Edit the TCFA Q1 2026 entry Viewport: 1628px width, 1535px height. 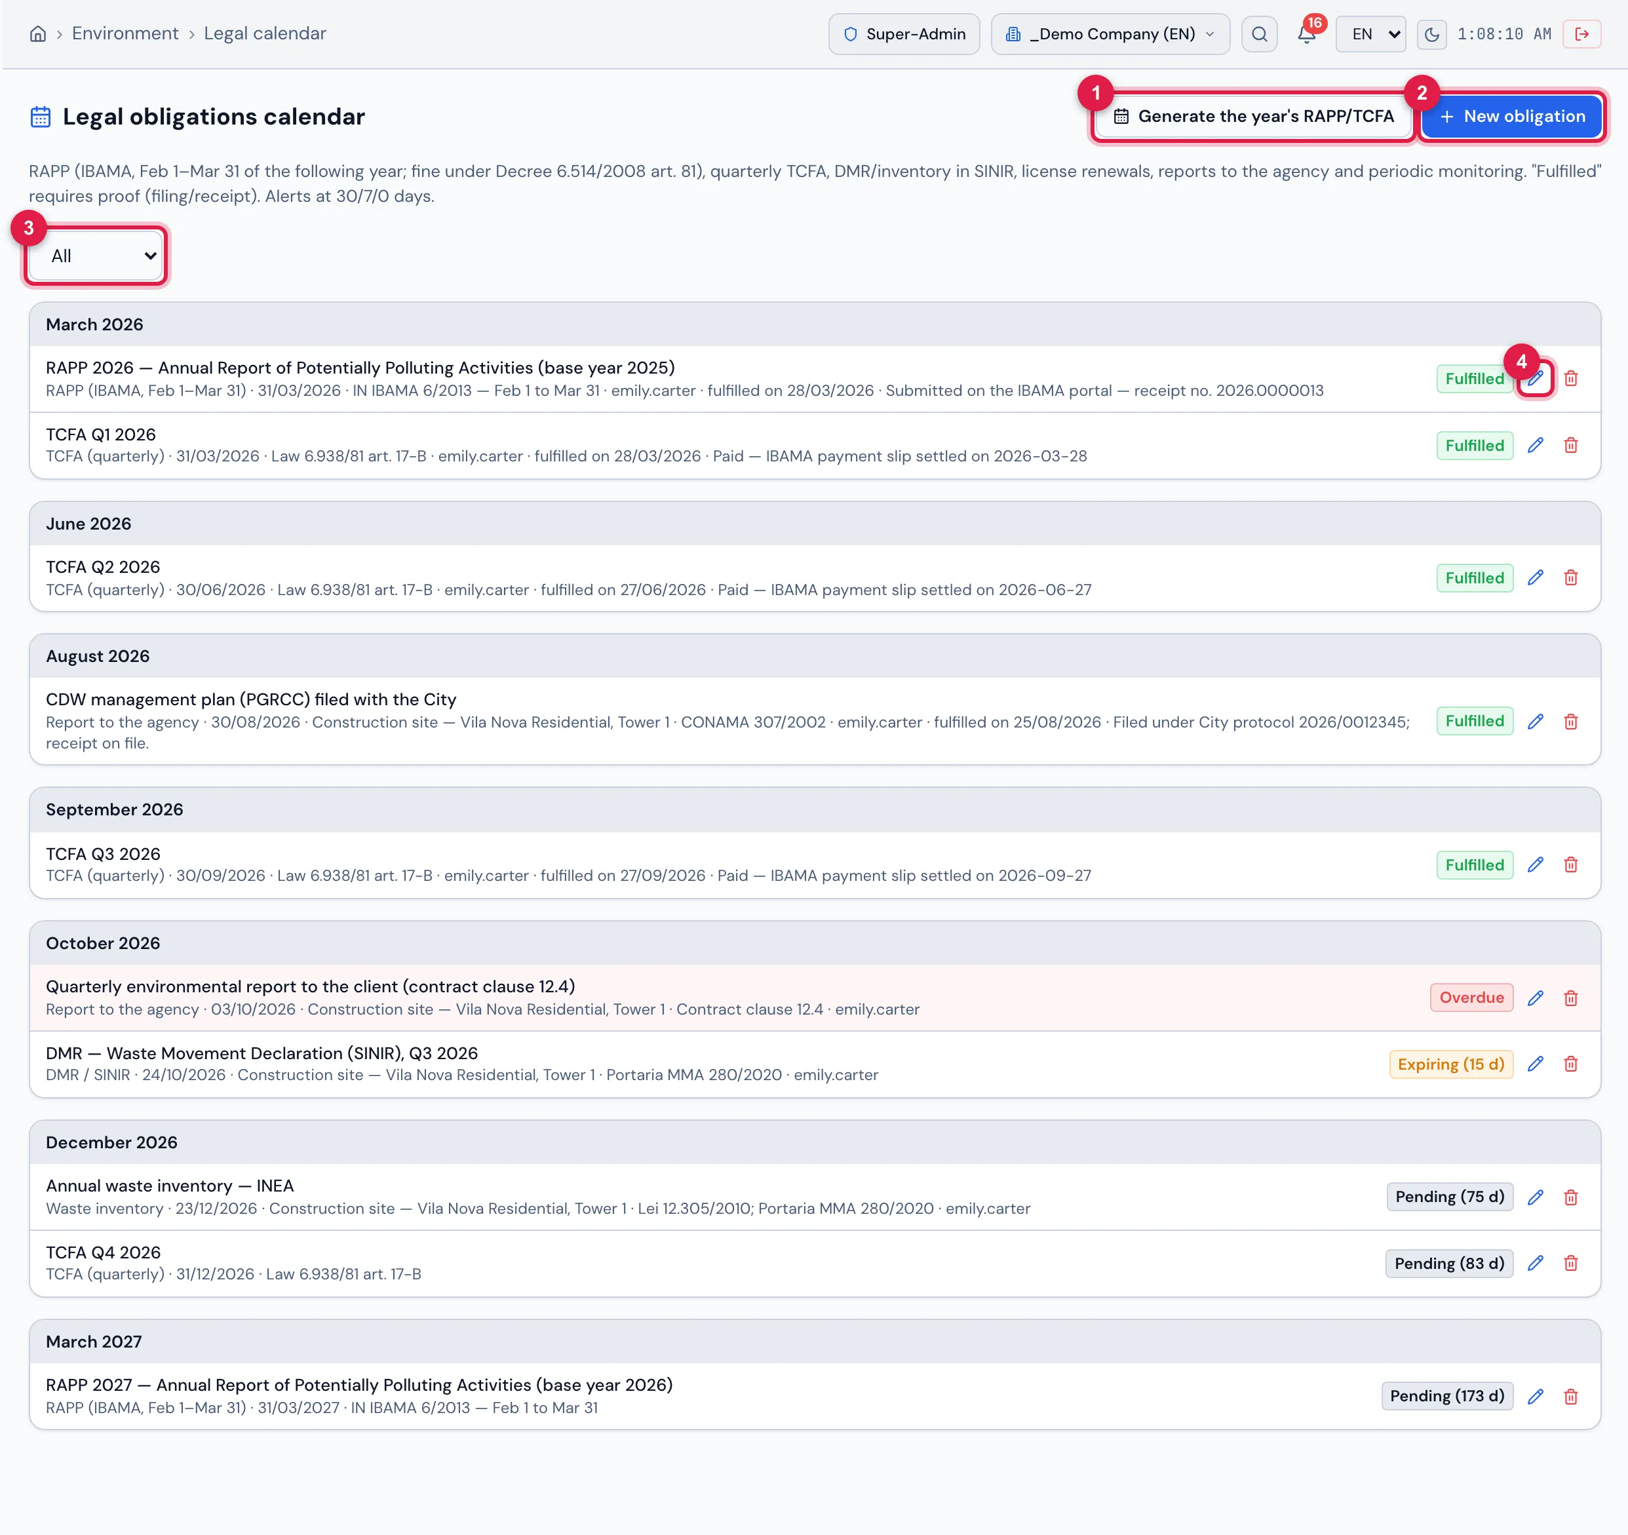tap(1536, 446)
